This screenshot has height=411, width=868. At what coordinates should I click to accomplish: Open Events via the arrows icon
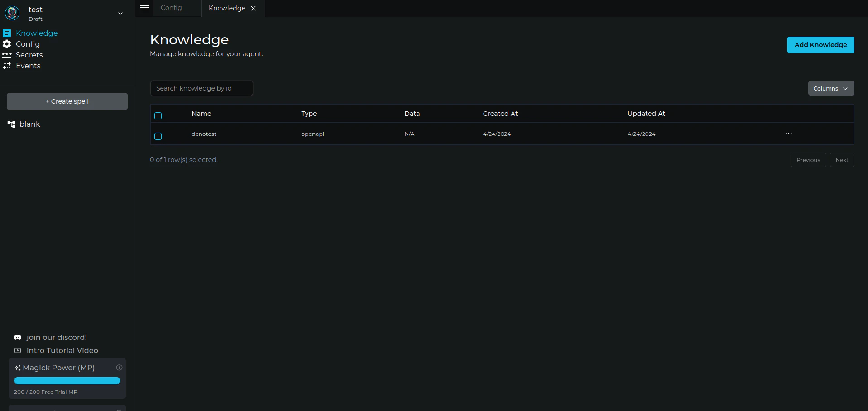(x=7, y=66)
